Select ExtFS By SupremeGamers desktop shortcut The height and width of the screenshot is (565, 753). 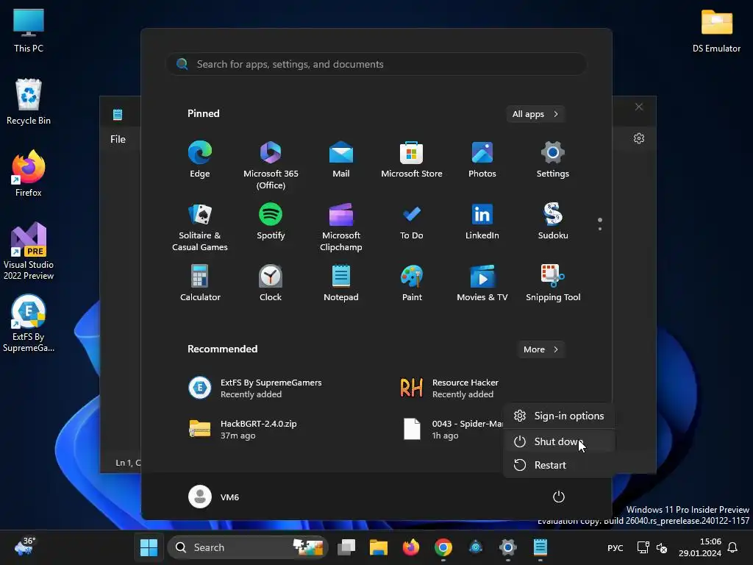point(29,323)
